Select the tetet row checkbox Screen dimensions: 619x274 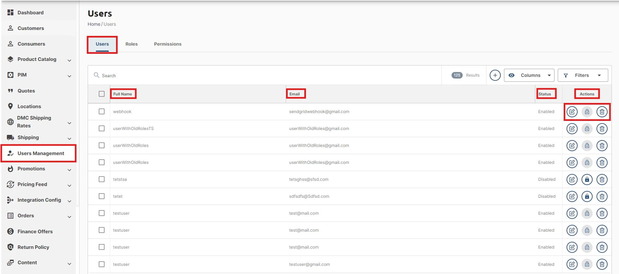102,196
